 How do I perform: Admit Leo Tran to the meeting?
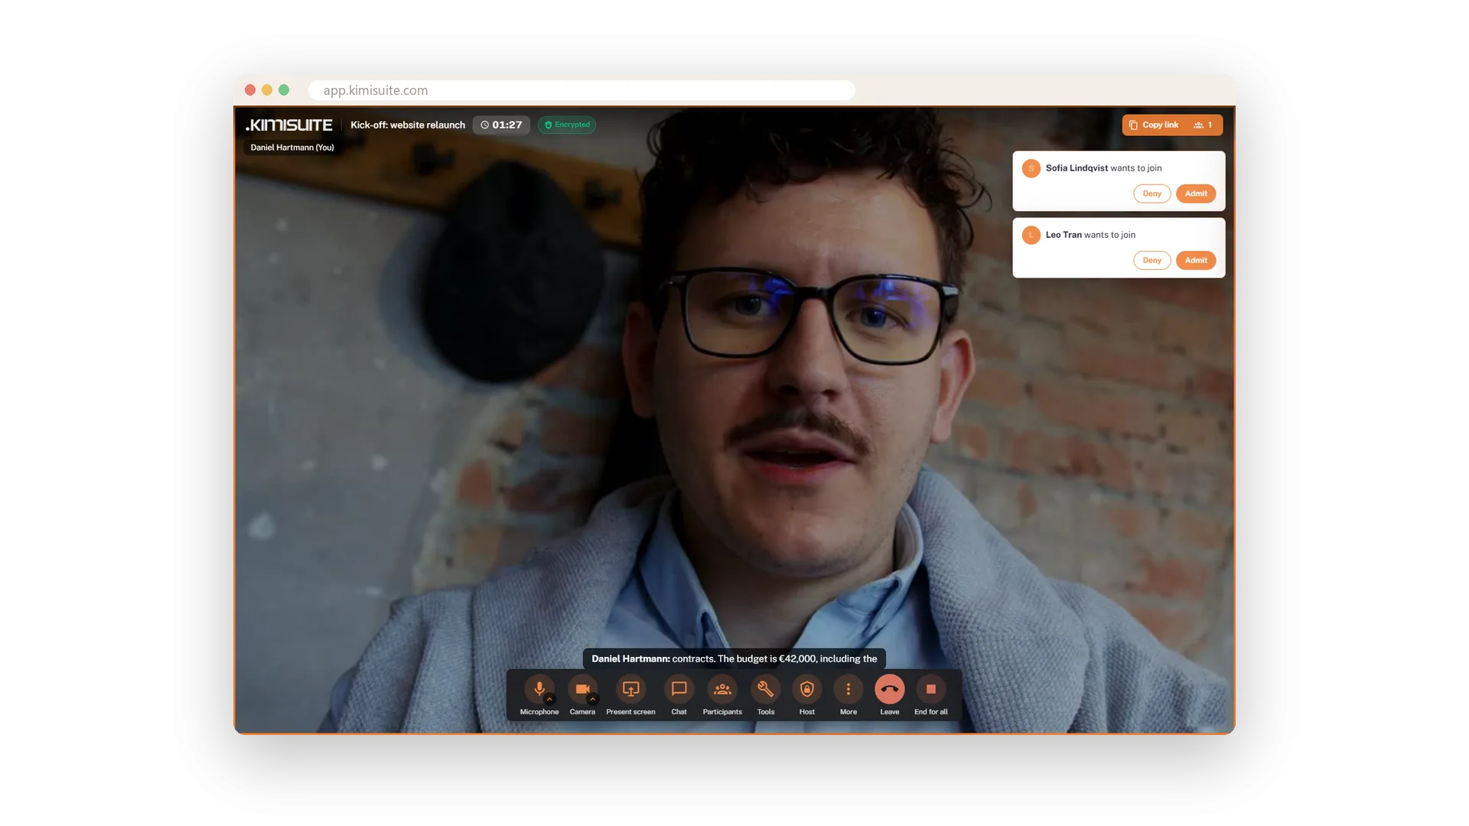[x=1196, y=260]
